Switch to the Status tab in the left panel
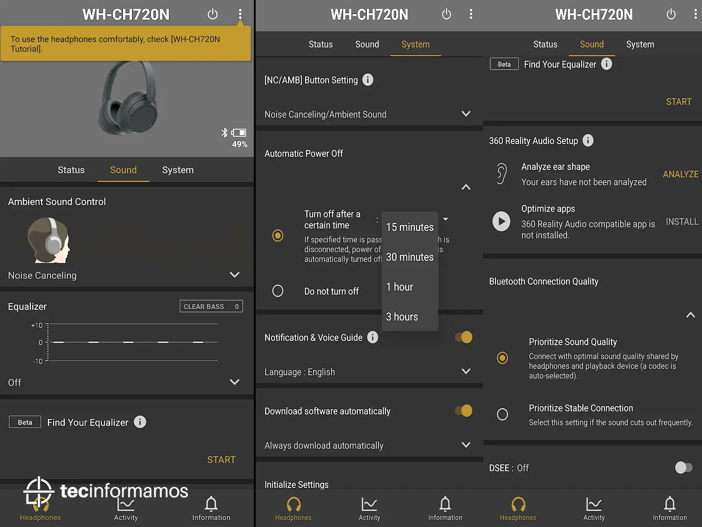The height and width of the screenshot is (527, 702). [x=71, y=170]
